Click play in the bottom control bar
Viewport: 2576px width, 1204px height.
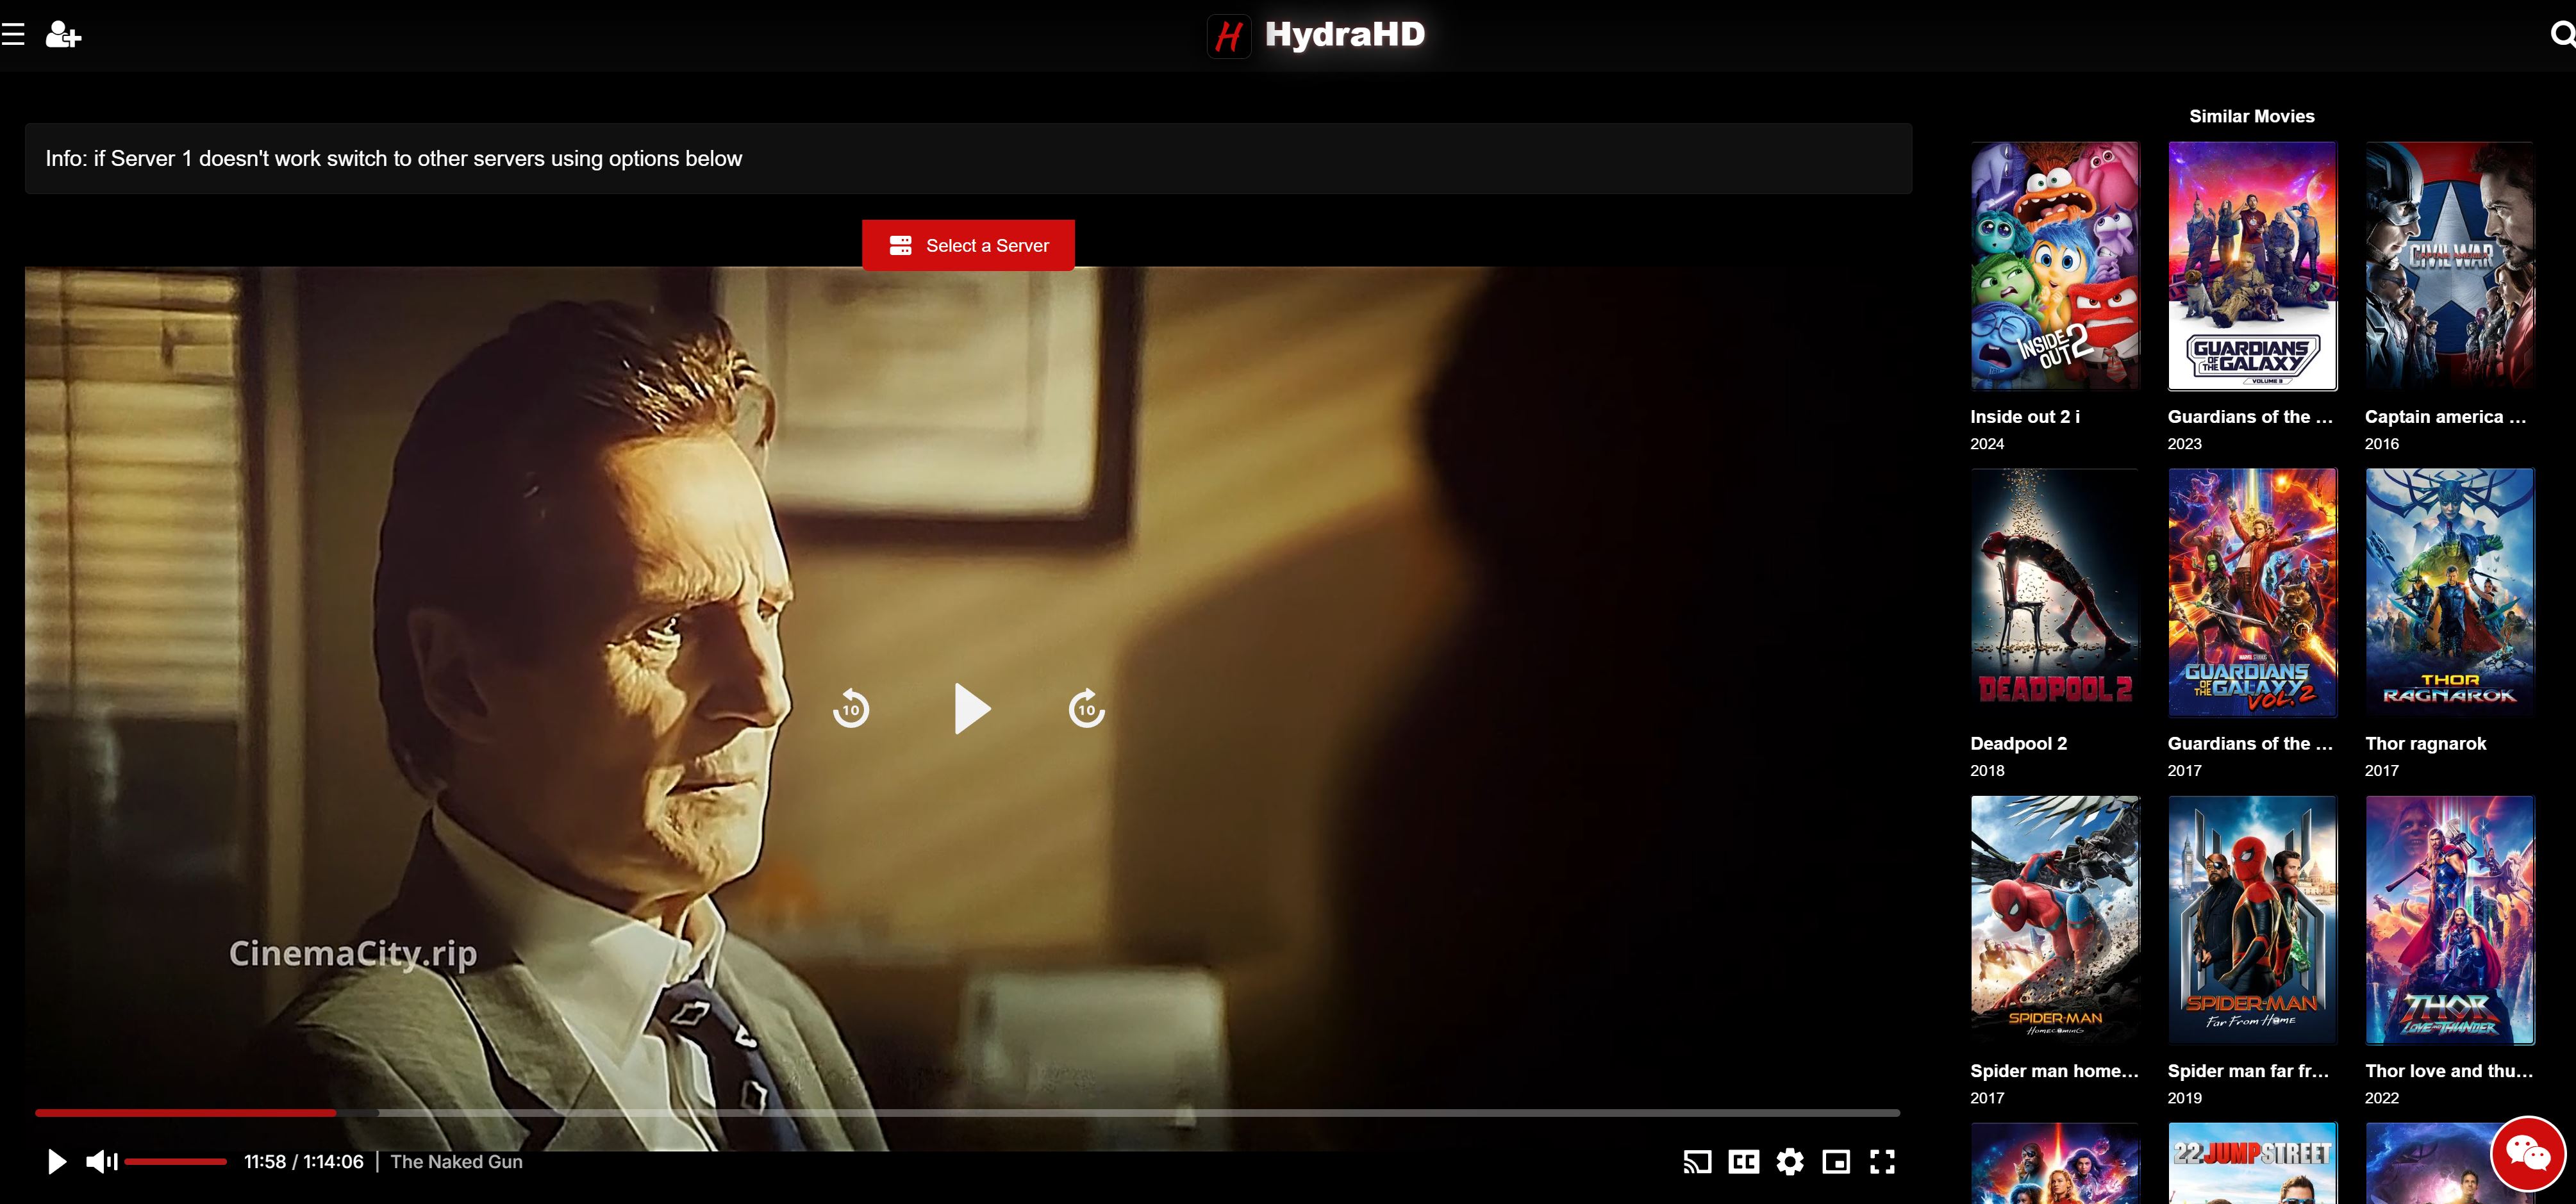click(x=57, y=1161)
